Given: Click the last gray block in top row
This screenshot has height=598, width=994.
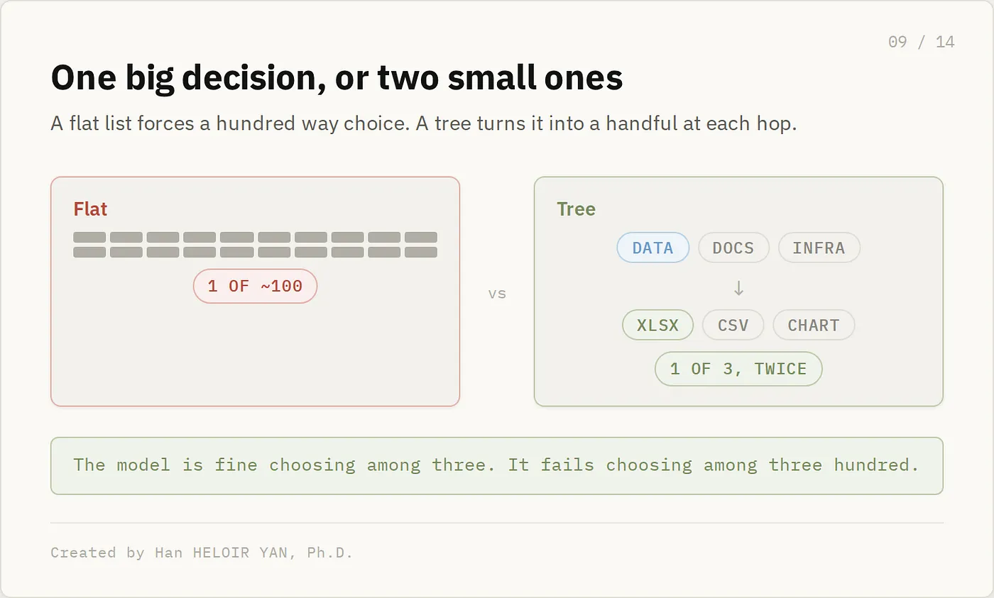Looking at the screenshot, I should [421, 237].
